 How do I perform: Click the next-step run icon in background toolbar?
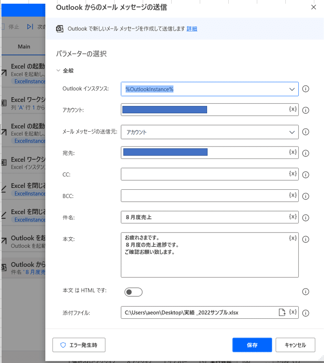point(30,27)
